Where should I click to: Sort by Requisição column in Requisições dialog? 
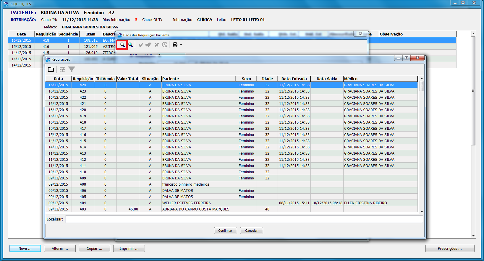coord(83,79)
